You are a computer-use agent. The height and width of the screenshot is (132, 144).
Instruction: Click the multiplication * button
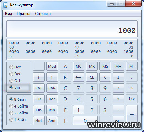pyautogui.click(x=118, y=99)
